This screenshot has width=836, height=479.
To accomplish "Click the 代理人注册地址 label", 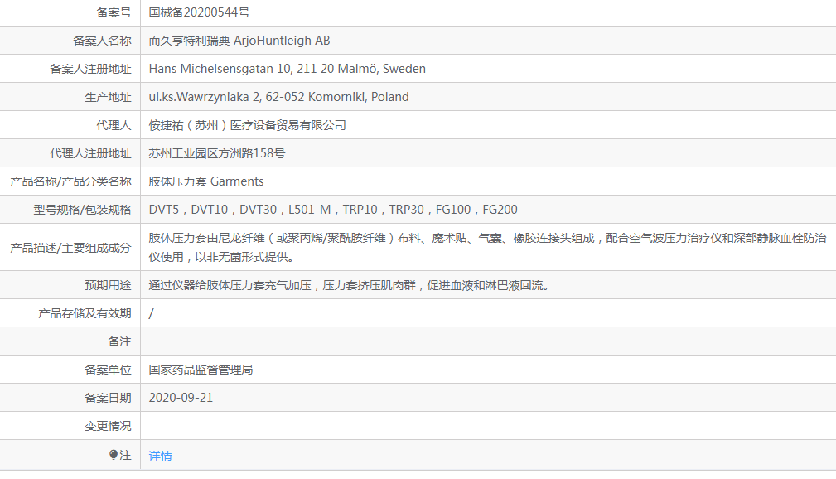I will tap(90, 153).
